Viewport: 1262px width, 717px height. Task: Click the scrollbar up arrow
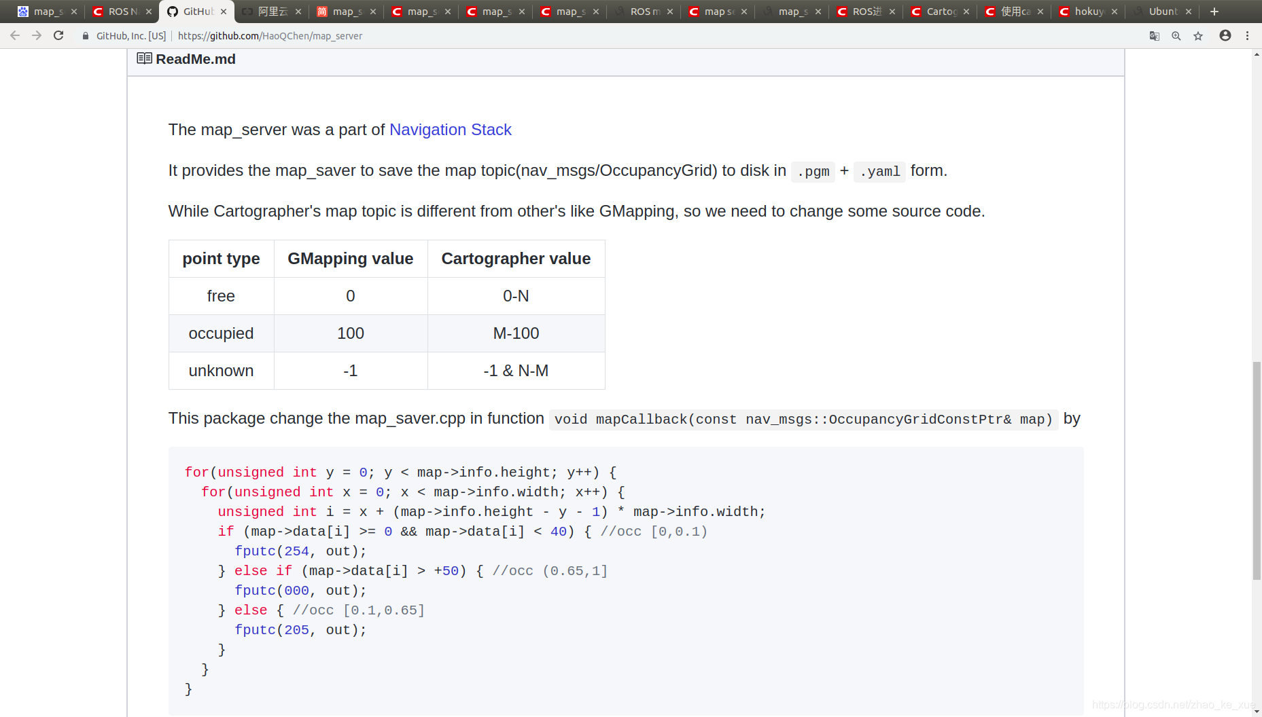[x=1257, y=54]
